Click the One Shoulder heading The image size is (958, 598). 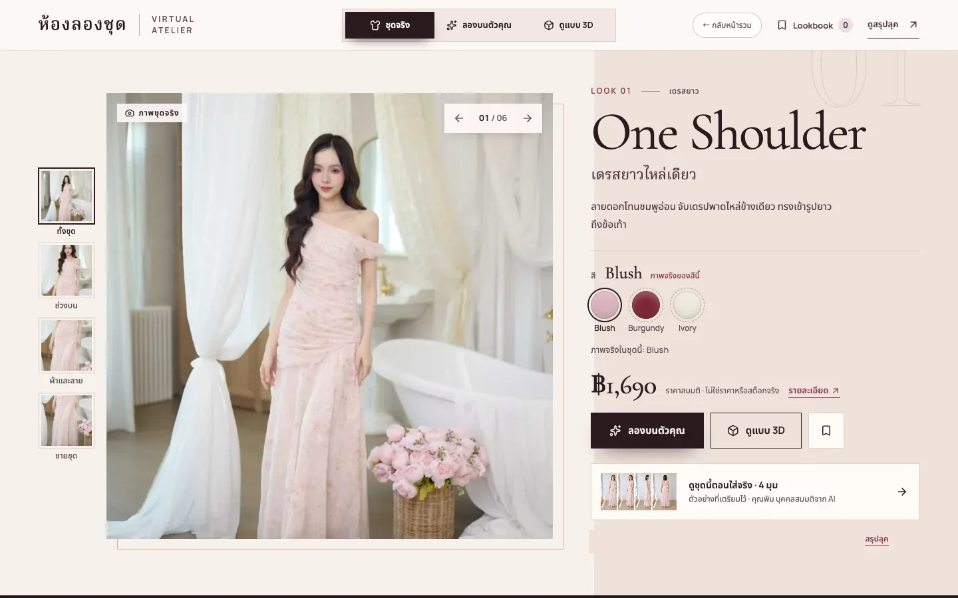(x=728, y=132)
